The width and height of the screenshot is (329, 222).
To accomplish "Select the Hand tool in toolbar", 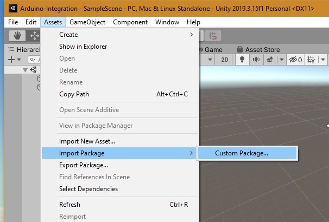I will (17, 36).
